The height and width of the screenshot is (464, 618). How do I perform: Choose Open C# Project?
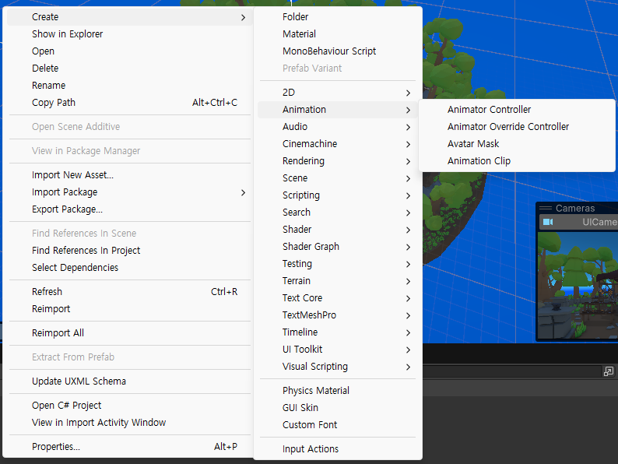coord(129,406)
